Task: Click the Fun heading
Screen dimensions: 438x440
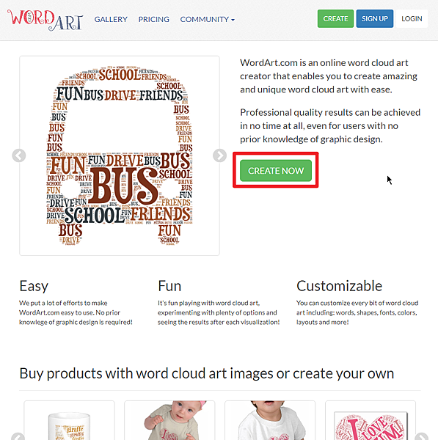Action: 169,286
